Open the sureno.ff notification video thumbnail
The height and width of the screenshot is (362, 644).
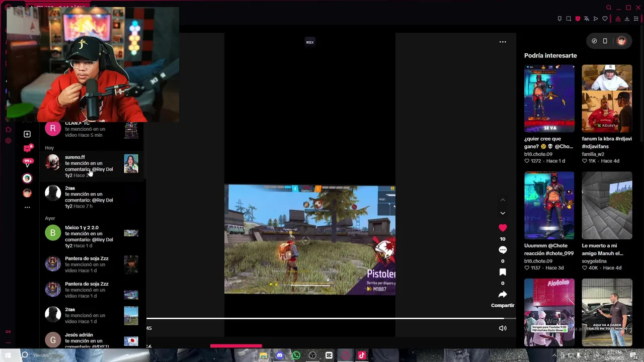[x=131, y=164]
